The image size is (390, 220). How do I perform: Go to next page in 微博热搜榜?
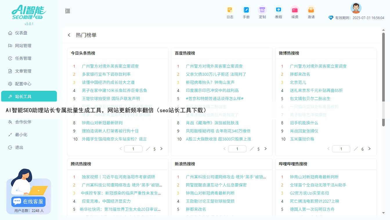[x=369, y=149]
